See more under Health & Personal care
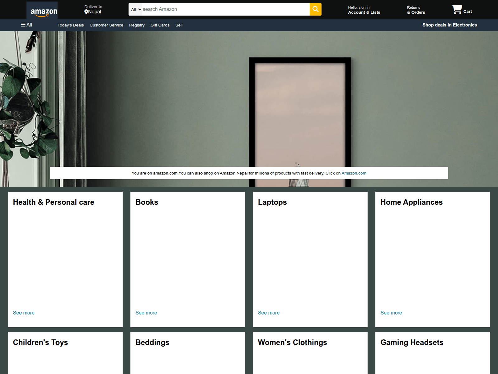This screenshot has height=374, width=498. [24, 313]
